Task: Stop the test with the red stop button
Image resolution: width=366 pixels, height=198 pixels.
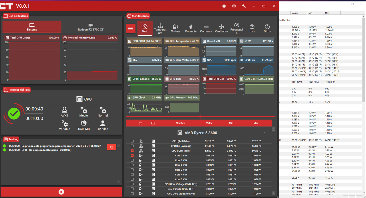Action: (x=61, y=192)
